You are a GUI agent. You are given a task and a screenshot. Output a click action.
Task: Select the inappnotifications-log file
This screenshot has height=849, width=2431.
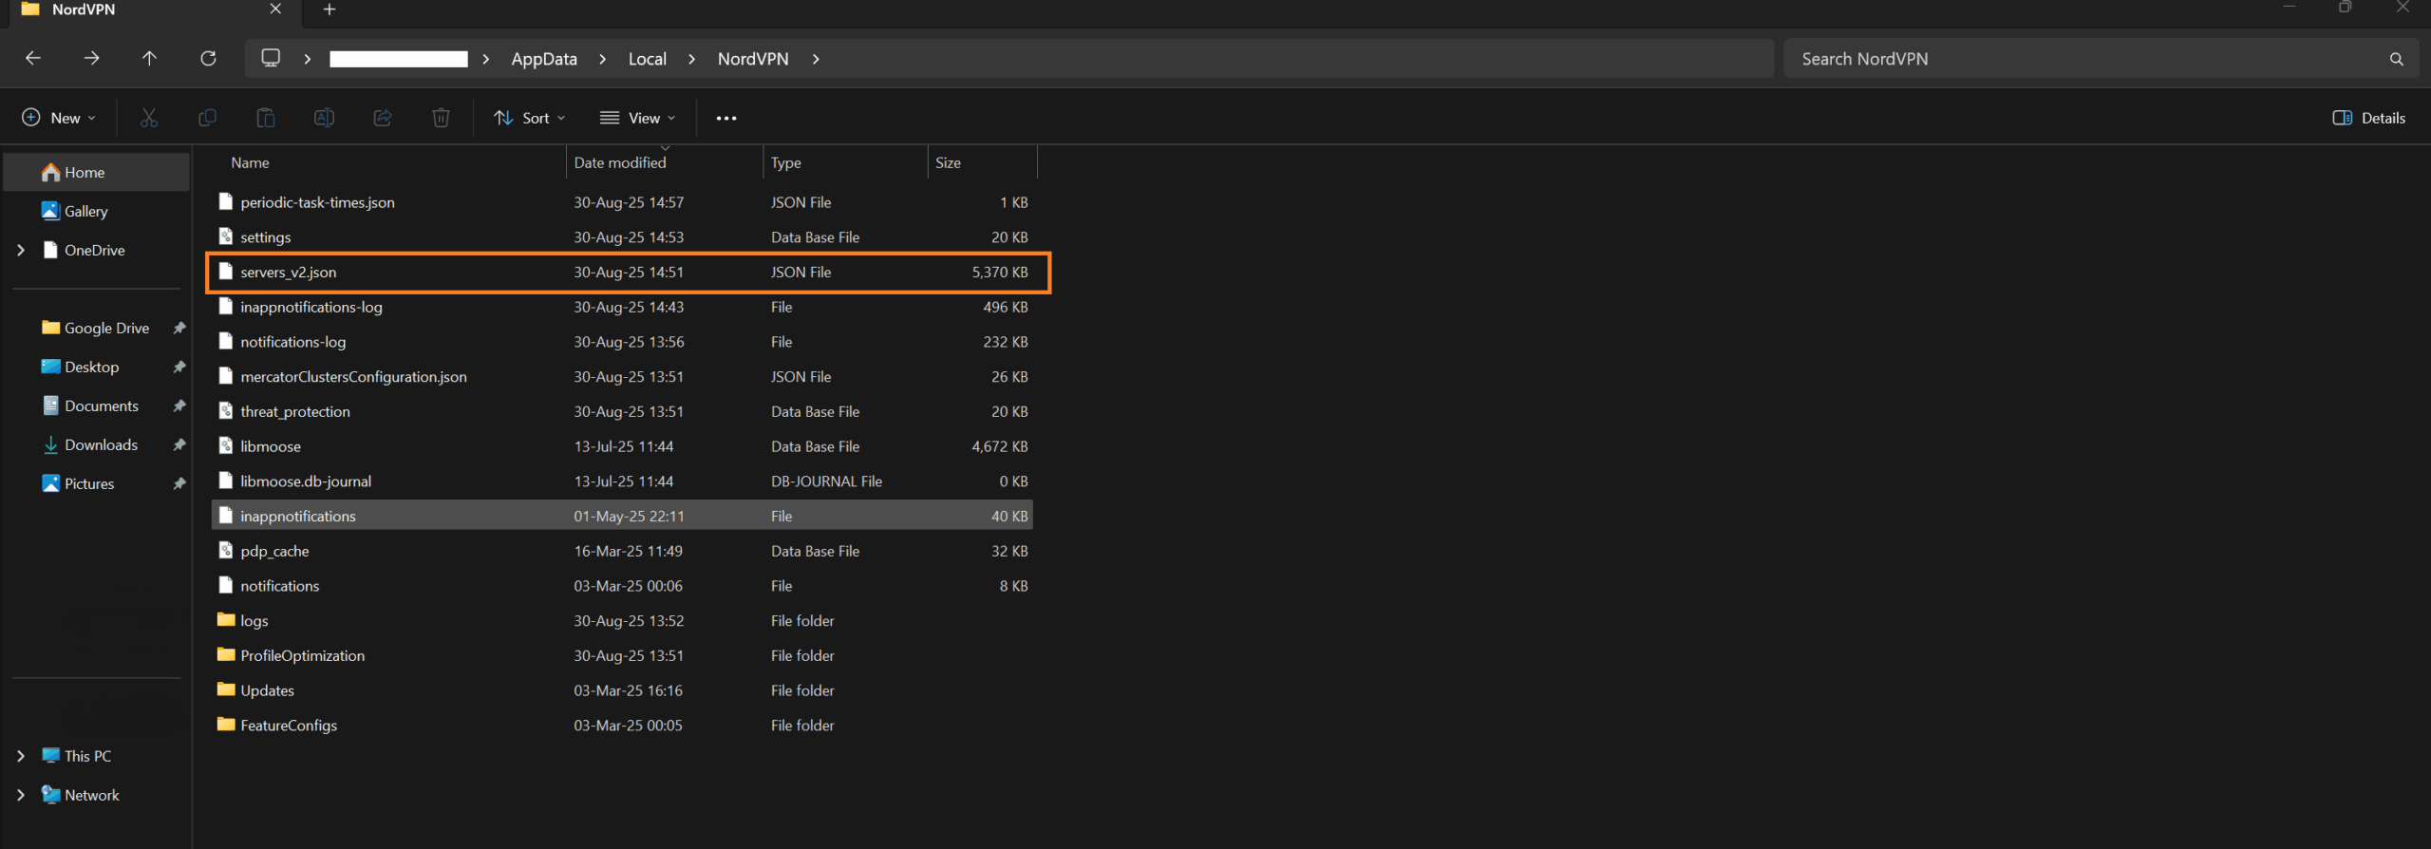[622, 307]
